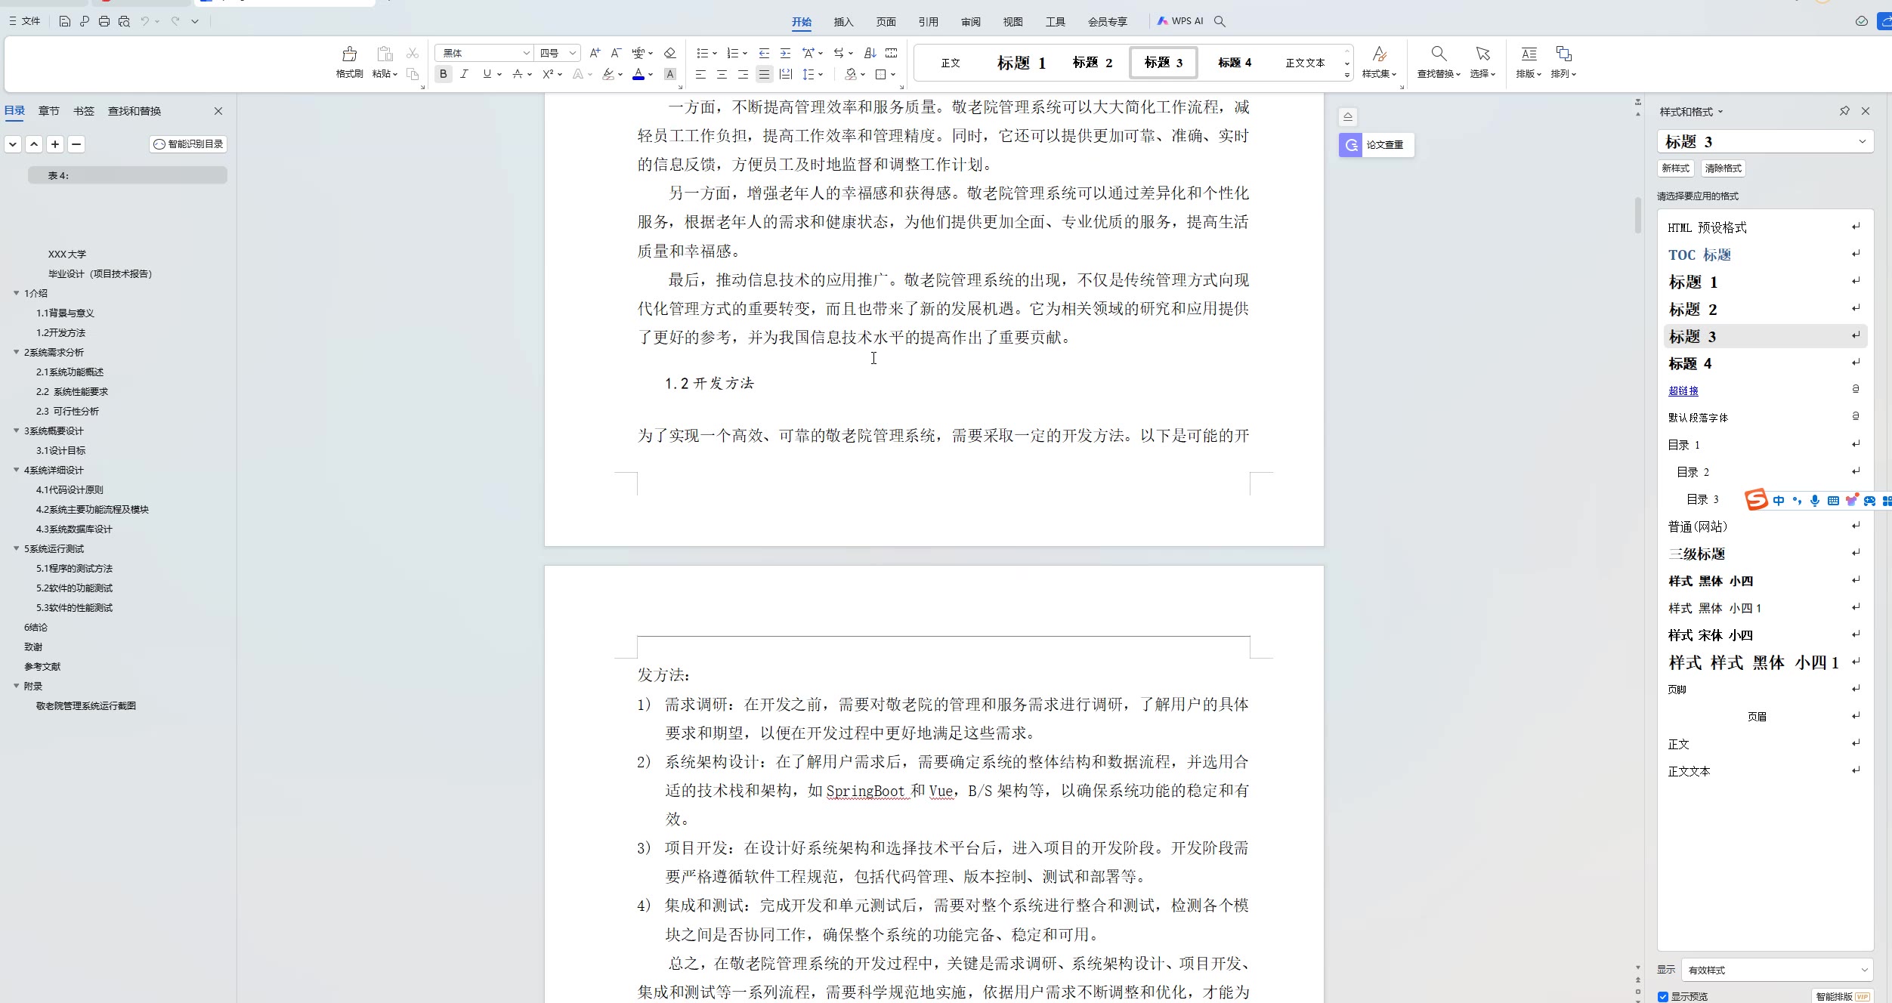1892x1003 pixels.
Task: Align paragraph left using align-left icon
Action: pos(700,74)
